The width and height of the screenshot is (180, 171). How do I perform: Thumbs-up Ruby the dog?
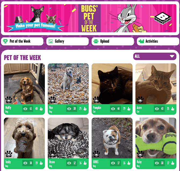coord(173,163)
